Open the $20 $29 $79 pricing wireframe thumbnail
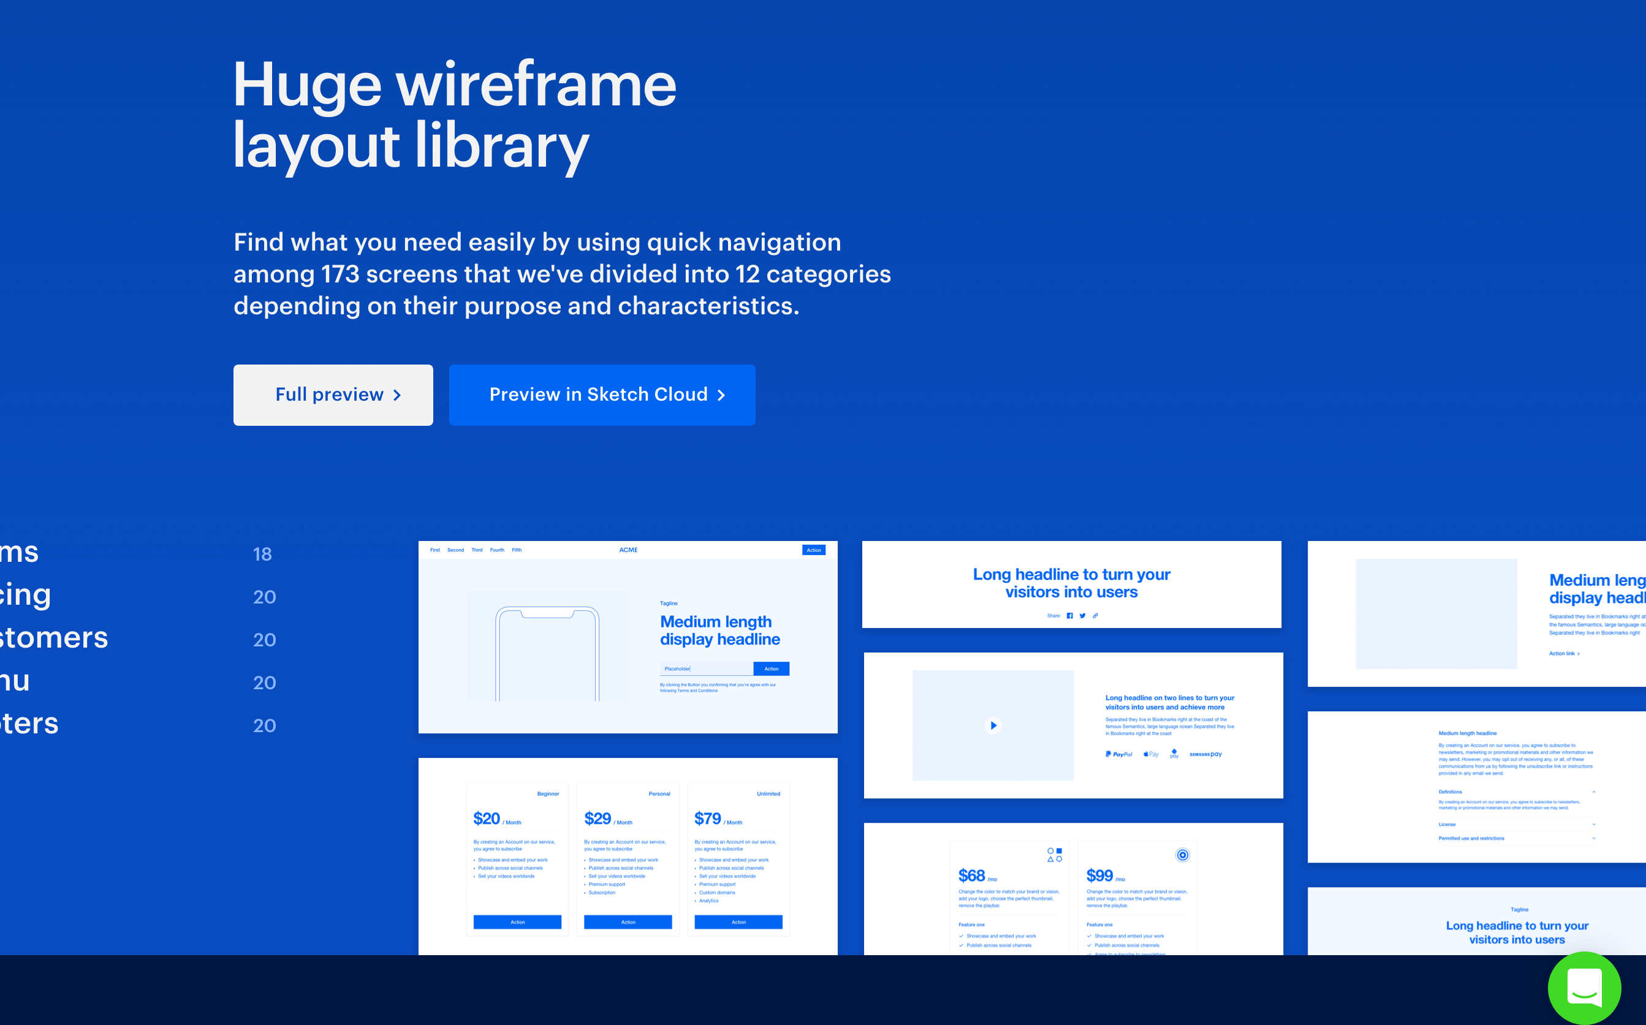The image size is (1646, 1025). [628, 857]
